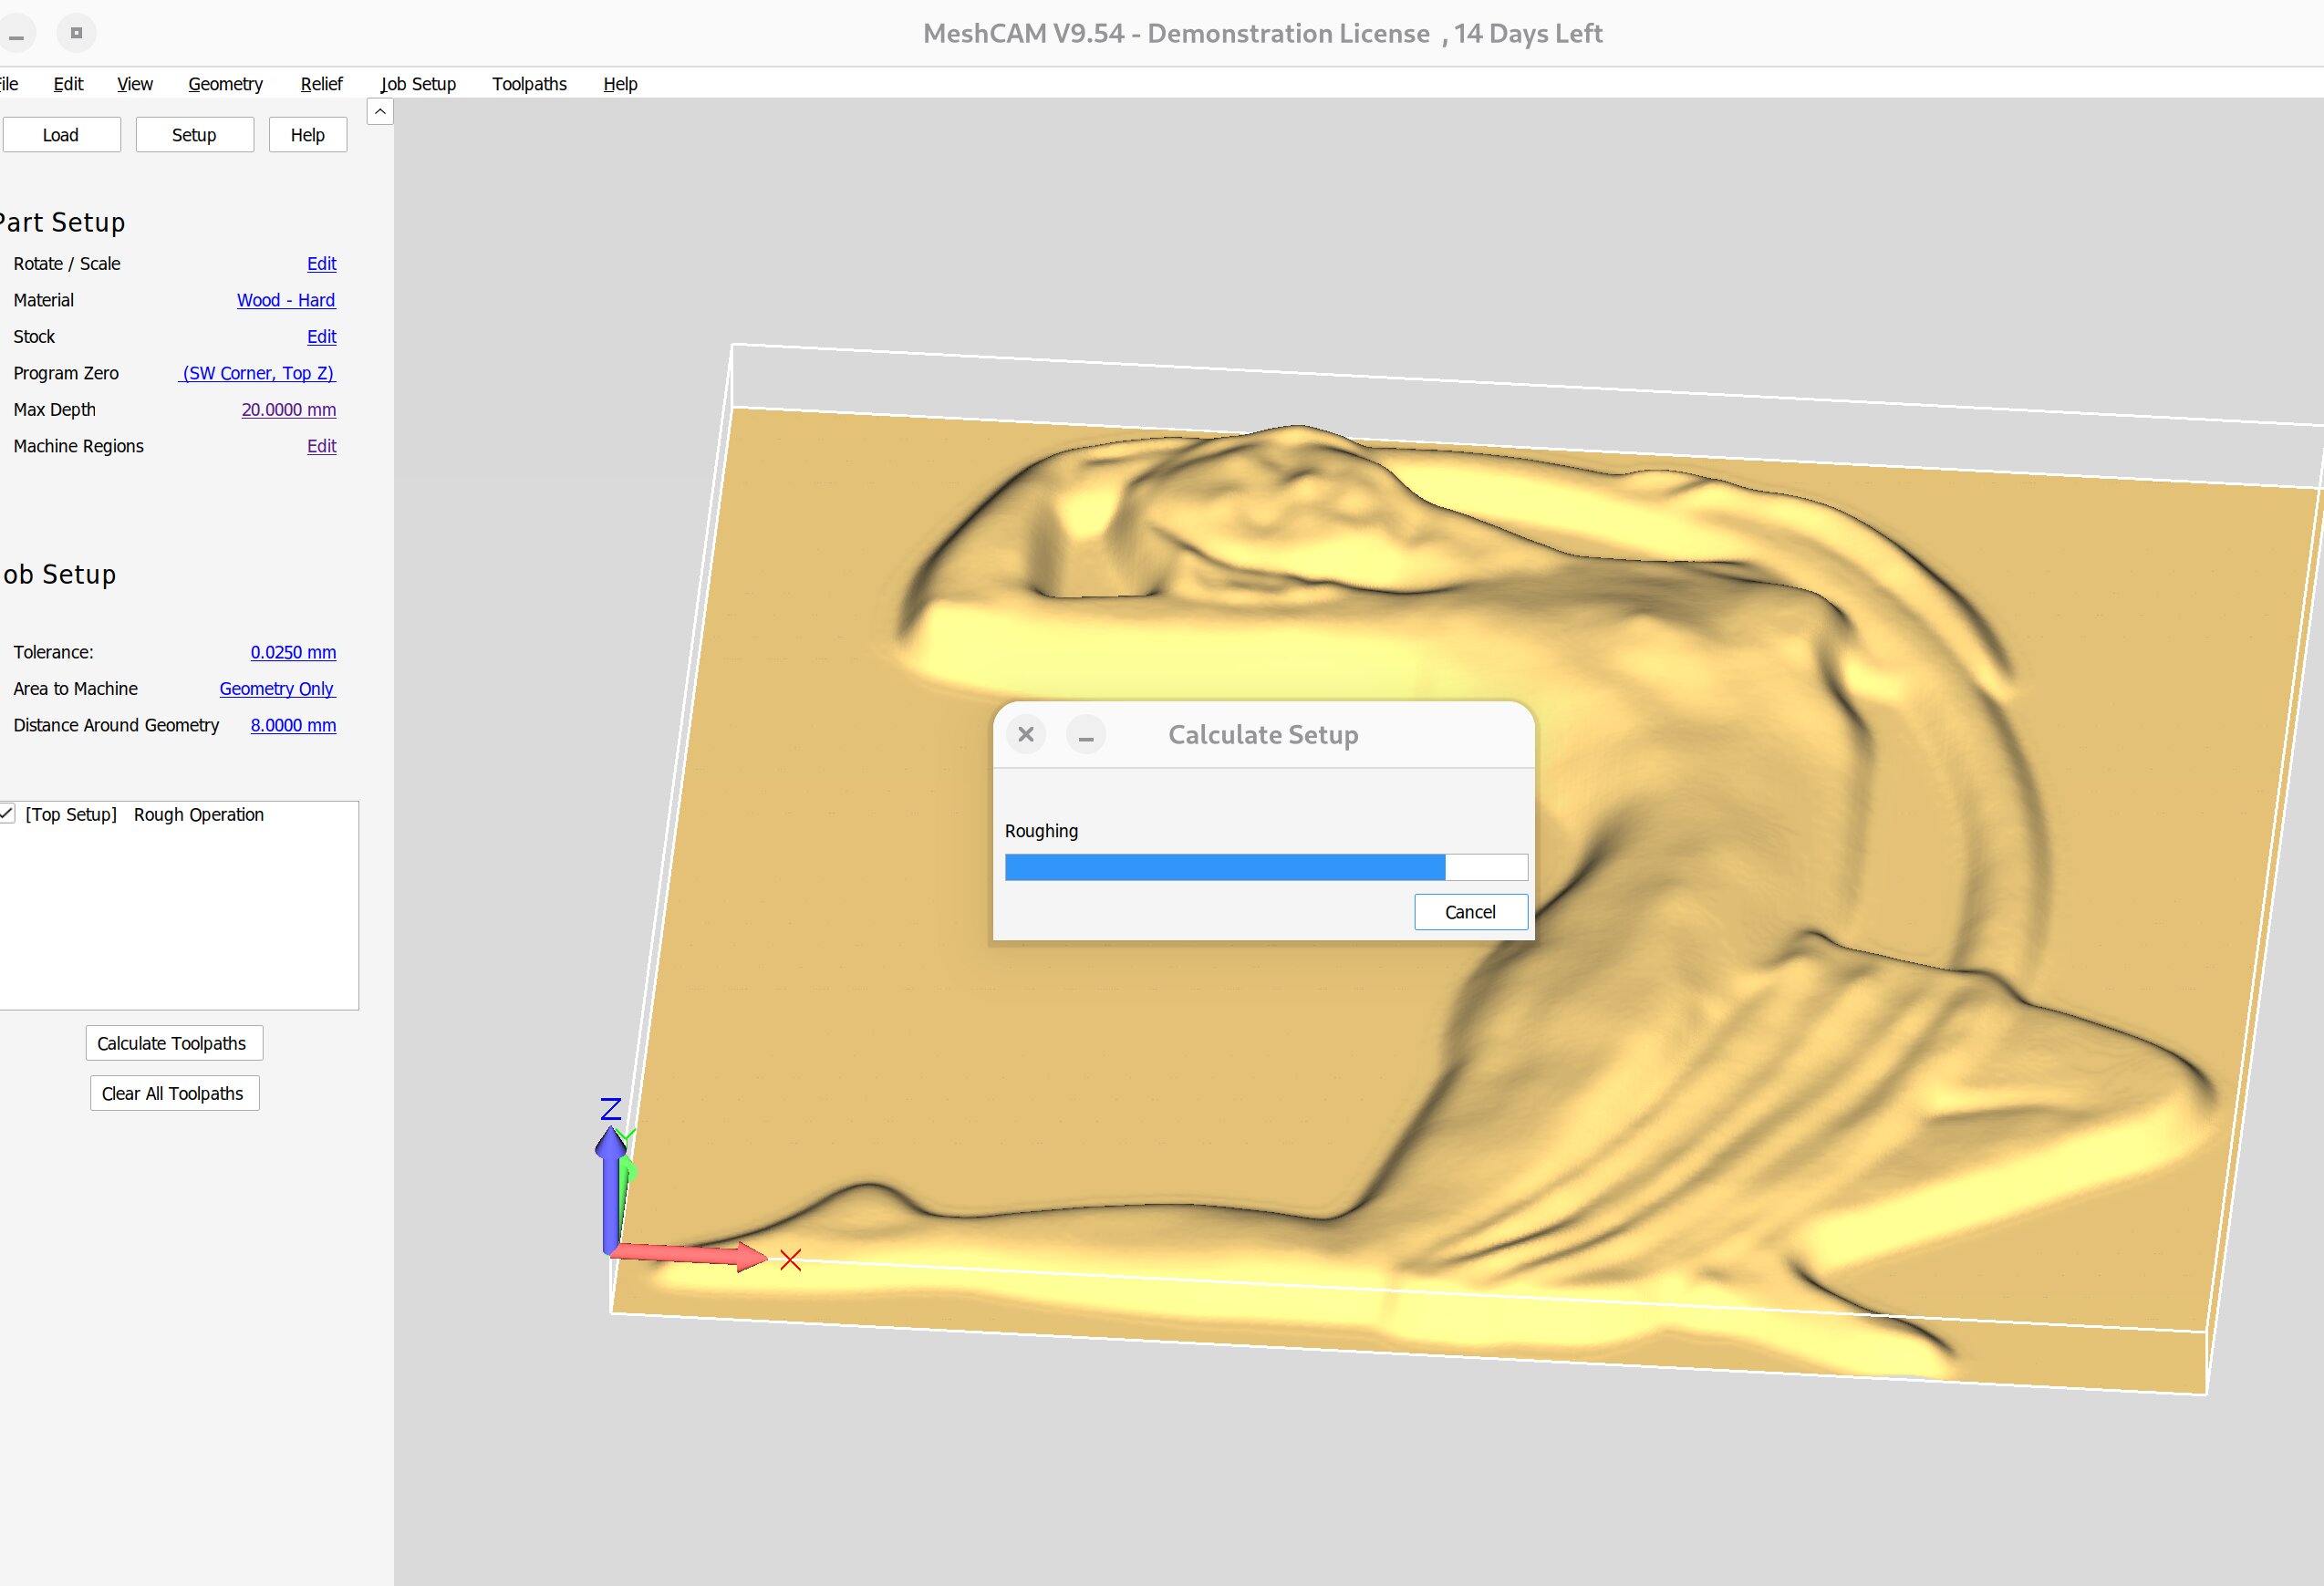This screenshot has height=1586, width=2324.
Task: Click the Calculate Toolpaths button
Action: [172, 1043]
